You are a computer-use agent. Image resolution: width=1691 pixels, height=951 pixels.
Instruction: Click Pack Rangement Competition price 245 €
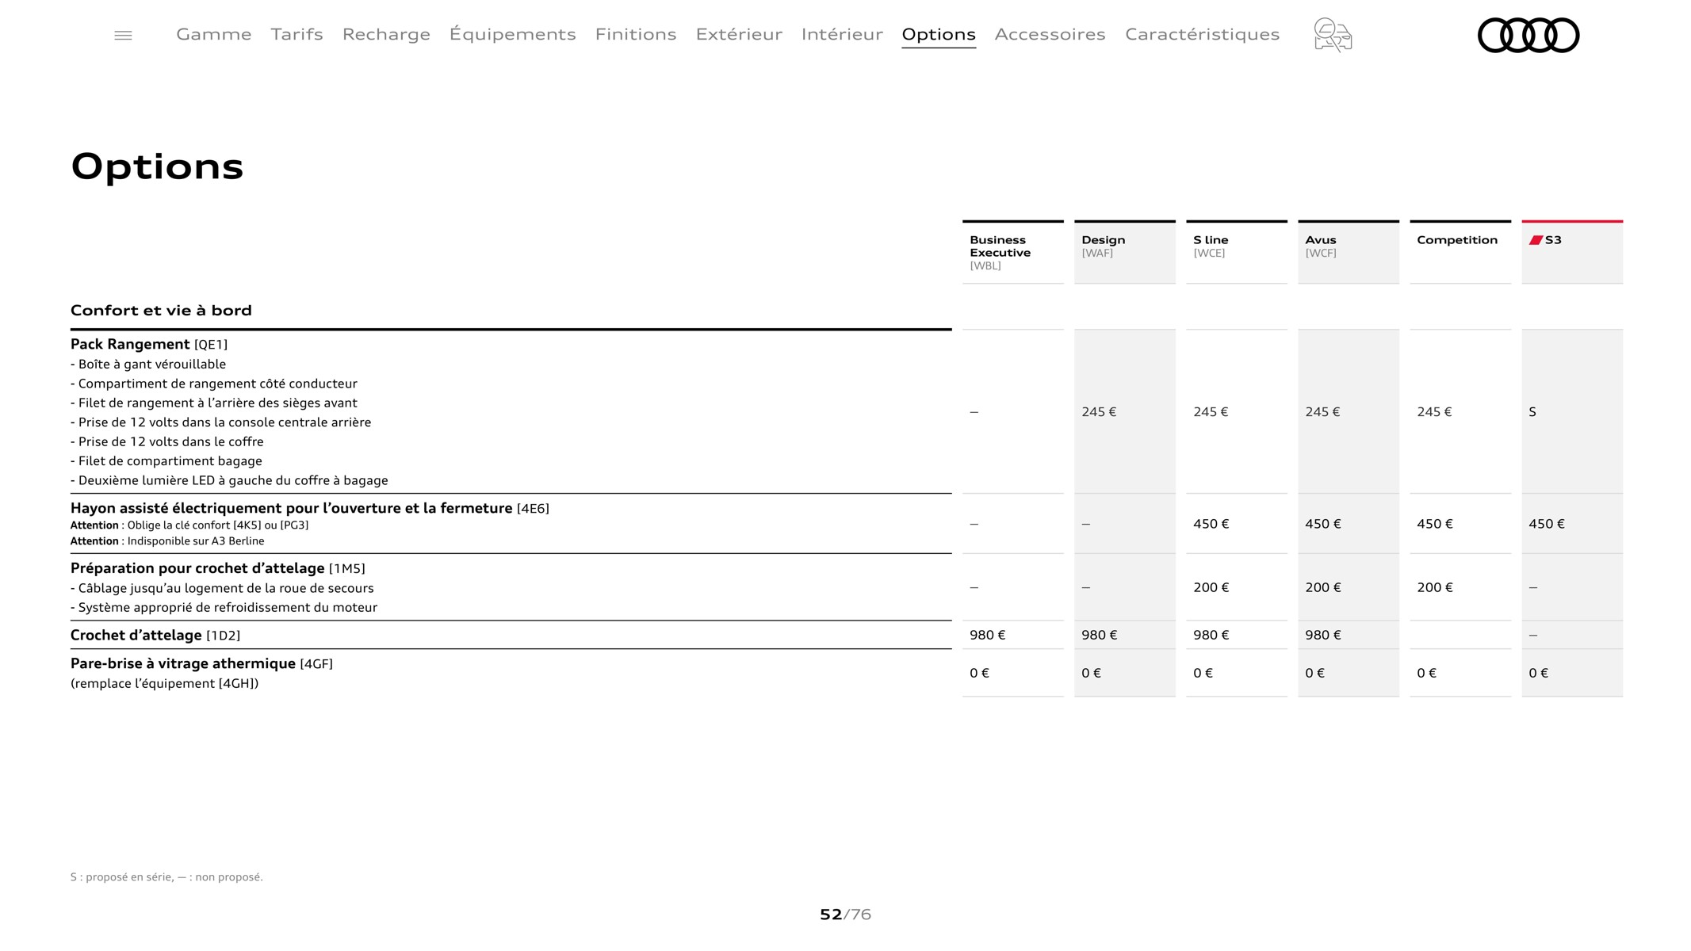(1434, 412)
